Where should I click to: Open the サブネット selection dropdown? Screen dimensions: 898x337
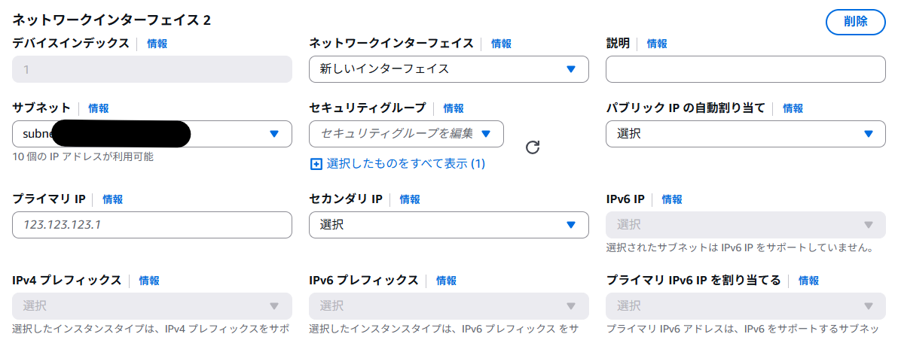[x=151, y=134]
